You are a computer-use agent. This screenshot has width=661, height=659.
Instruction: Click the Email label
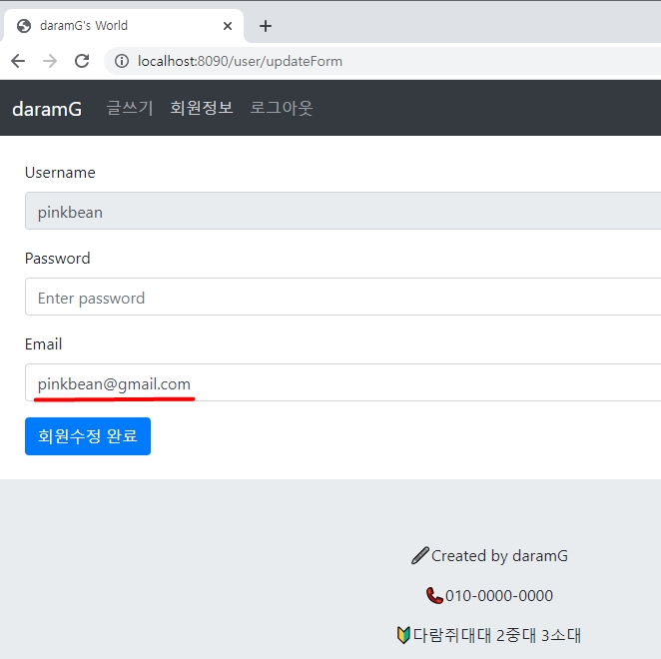[43, 344]
